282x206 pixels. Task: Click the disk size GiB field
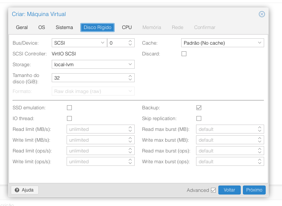[x=89, y=78]
